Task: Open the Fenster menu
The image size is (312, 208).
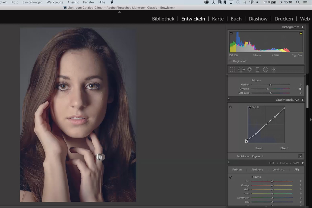Action: (x=88, y=2)
